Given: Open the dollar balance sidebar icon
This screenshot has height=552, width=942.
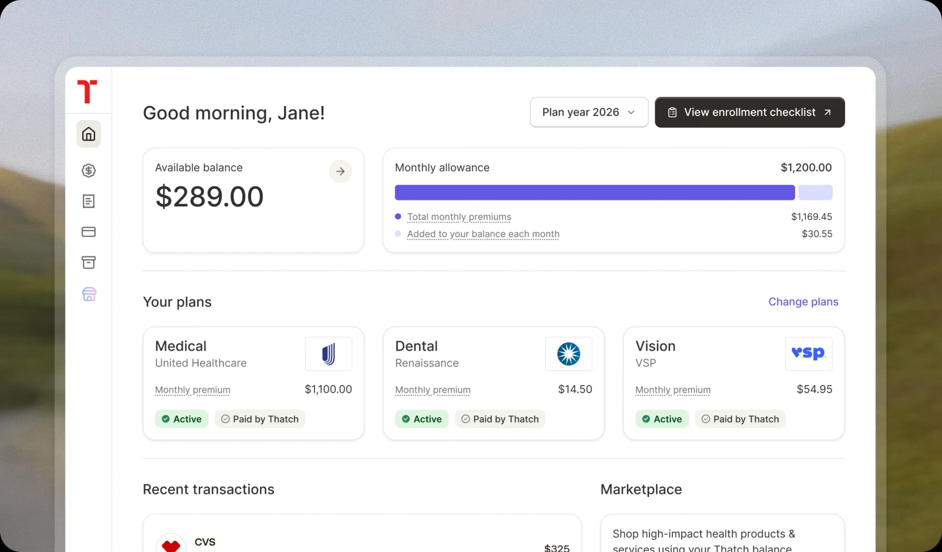Looking at the screenshot, I should 88,171.
